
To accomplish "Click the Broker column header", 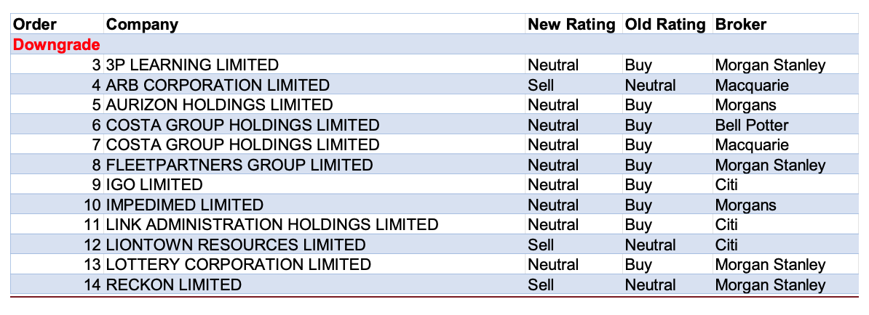I will point(741,25).
